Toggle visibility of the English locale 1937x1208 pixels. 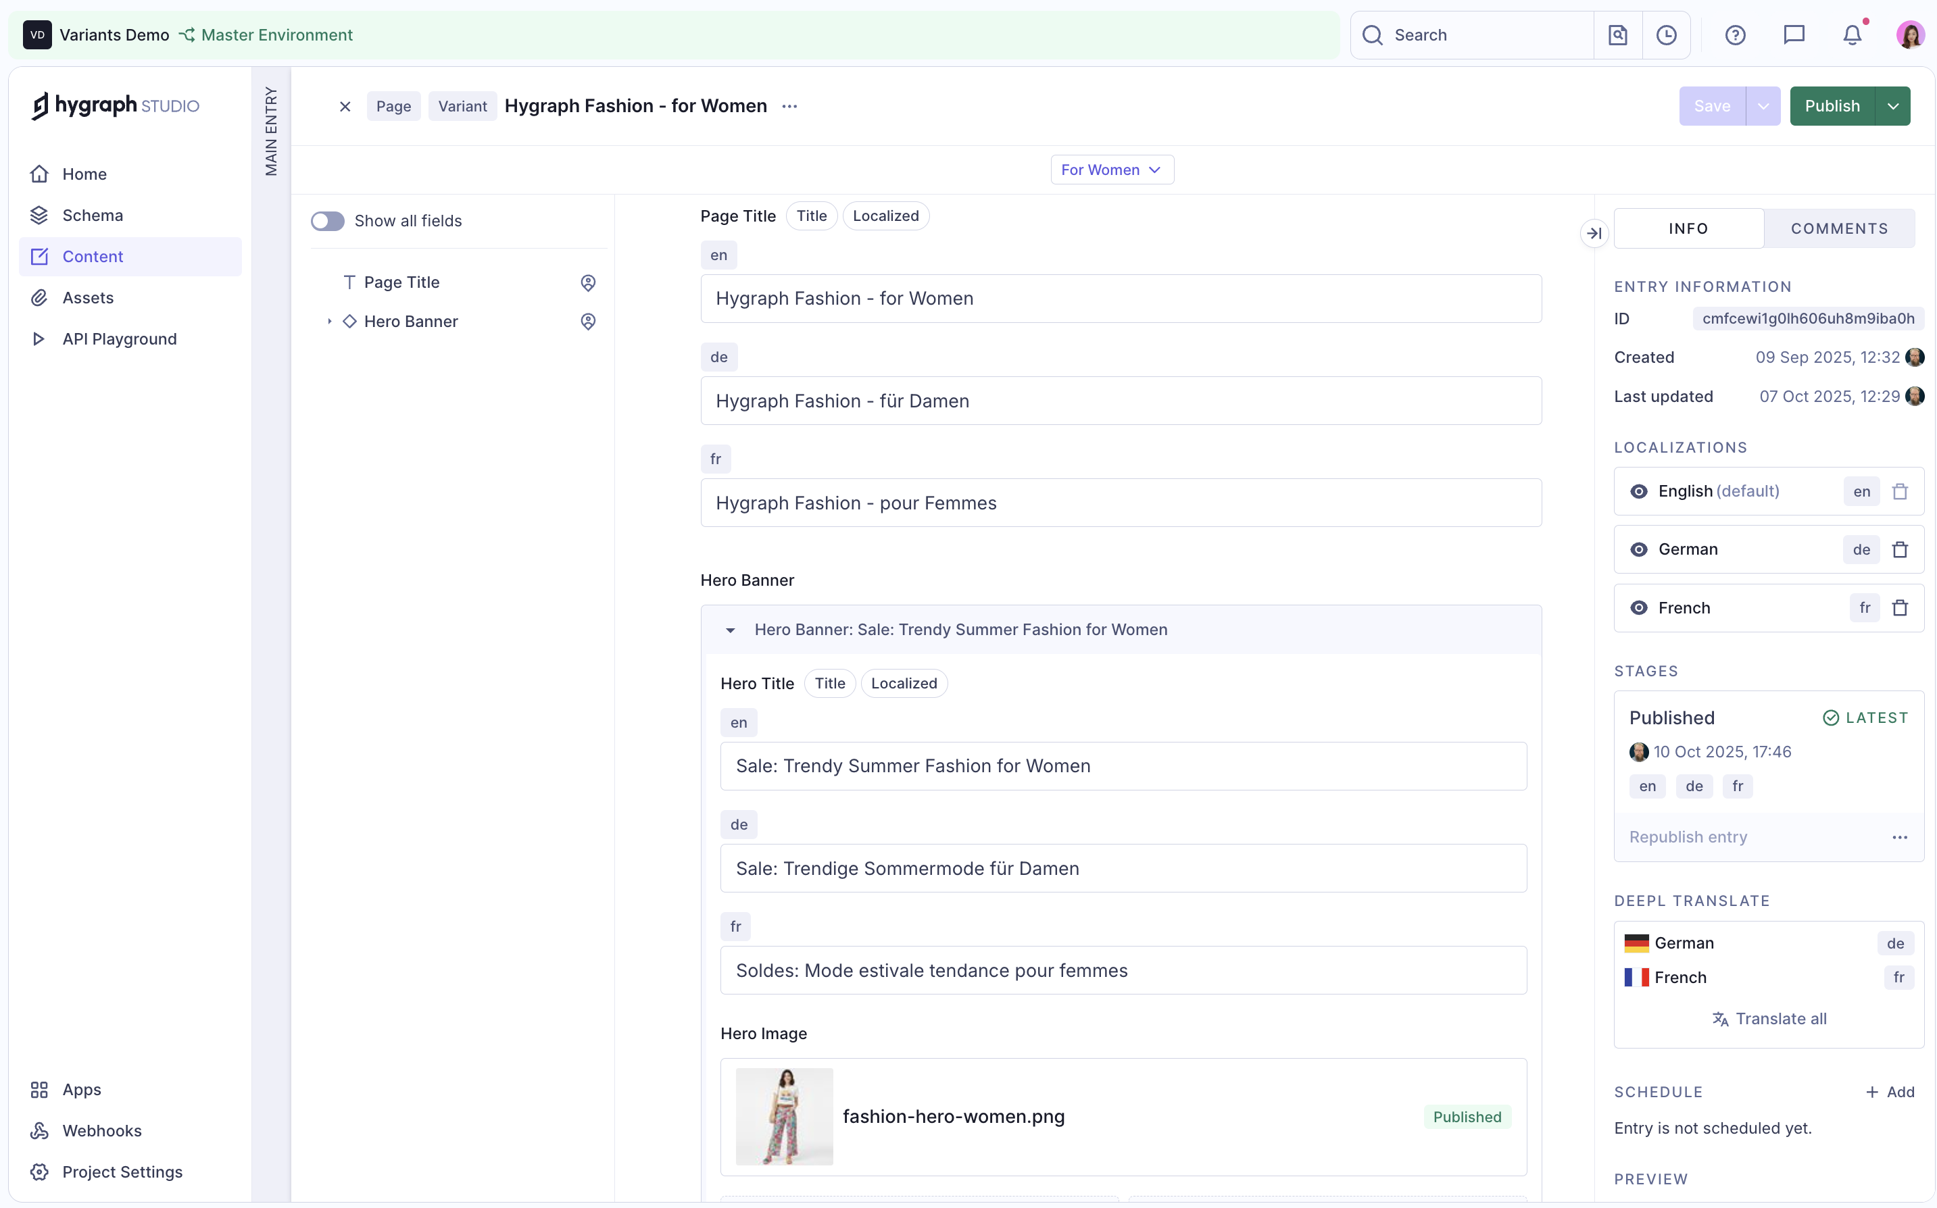[1640, 490]
